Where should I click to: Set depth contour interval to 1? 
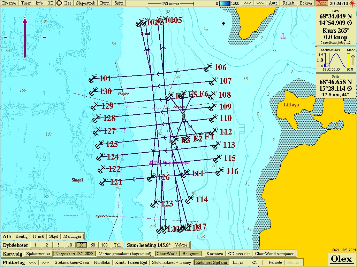[35, 245]
